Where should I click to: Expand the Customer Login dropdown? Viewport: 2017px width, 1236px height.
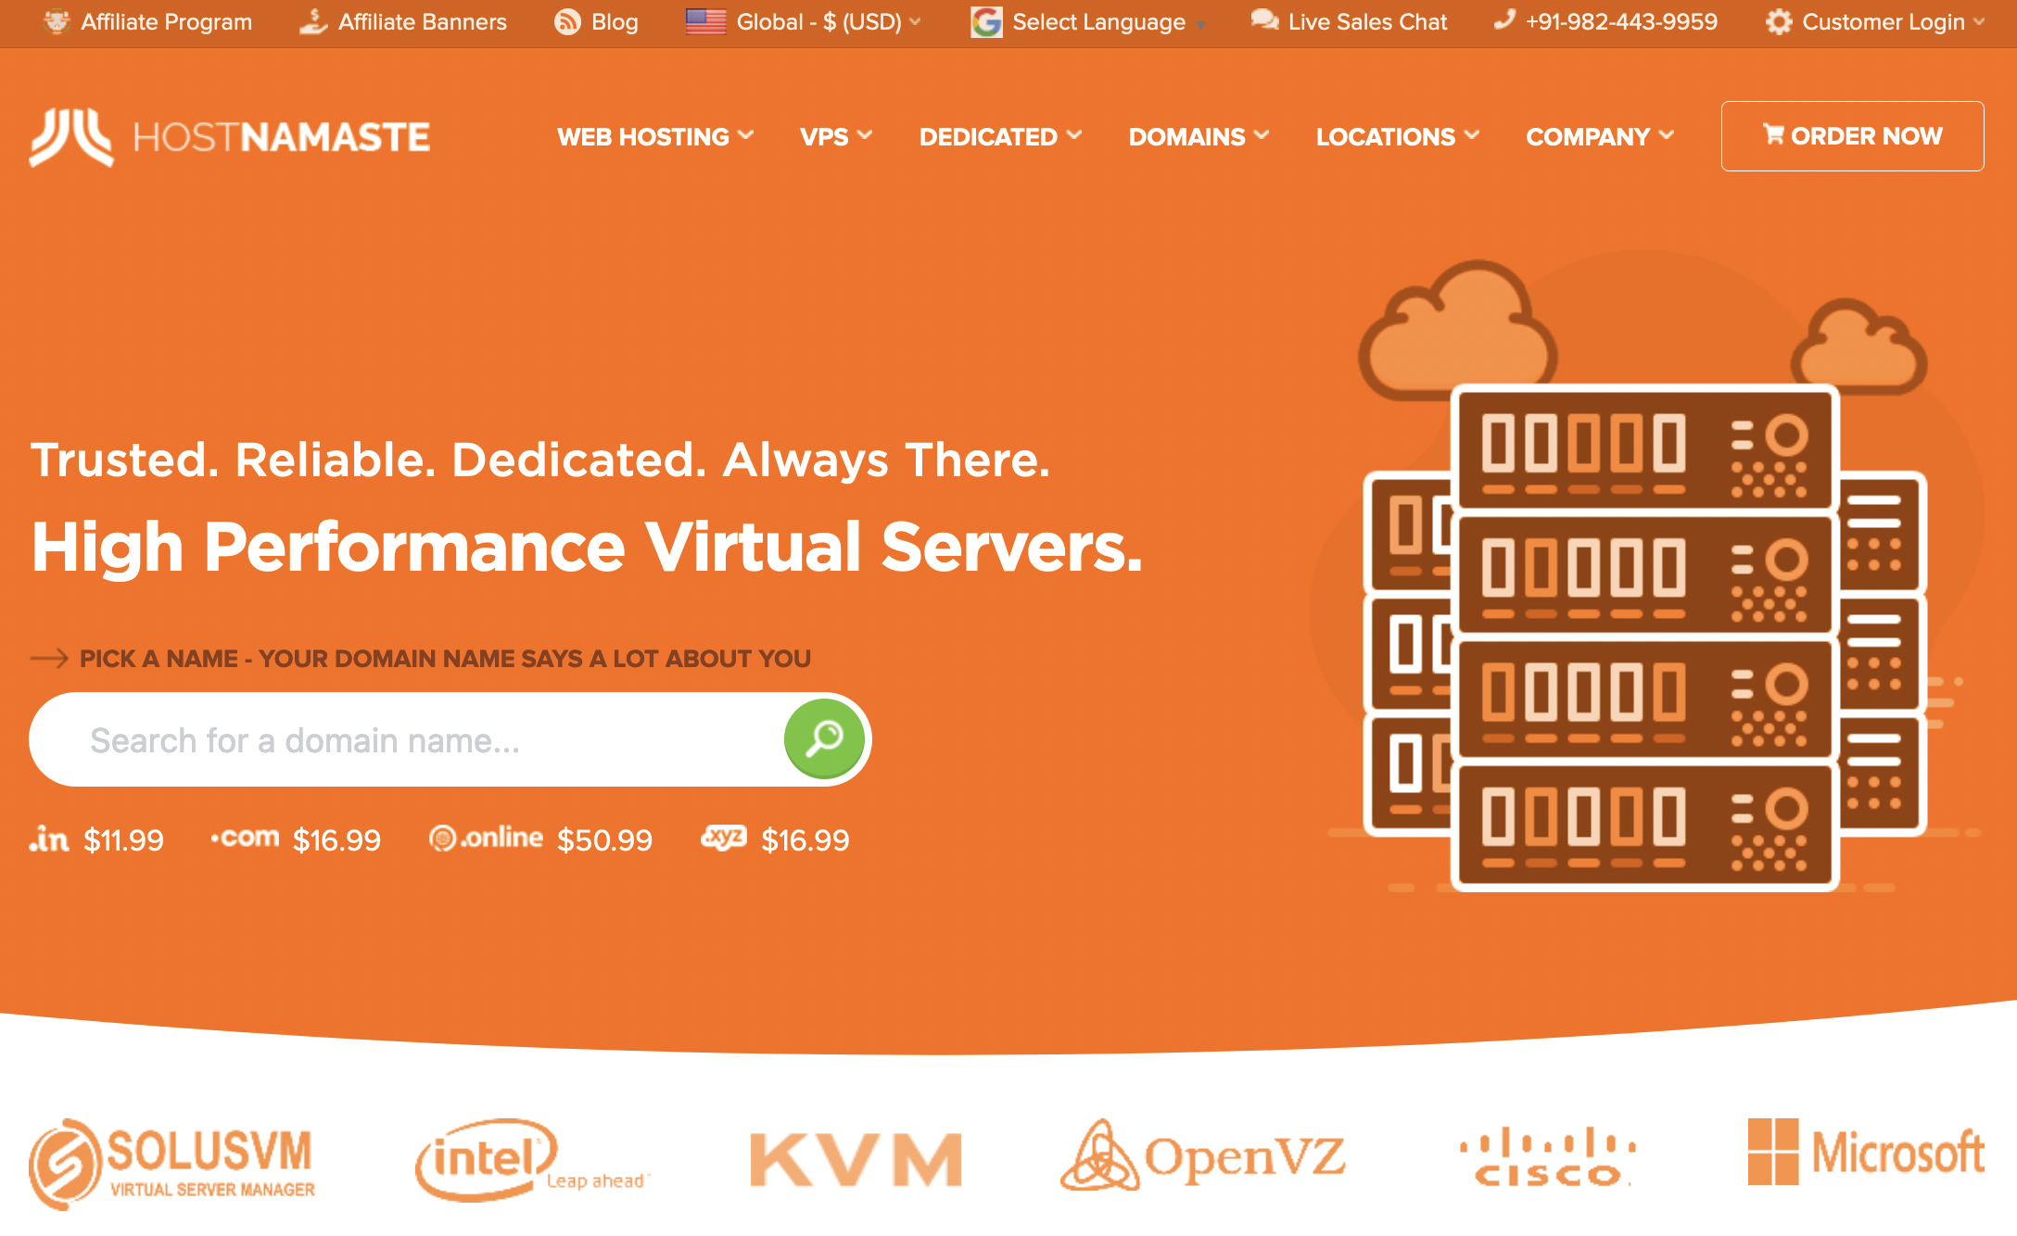pyautogui.click(x=1979, y=20)
